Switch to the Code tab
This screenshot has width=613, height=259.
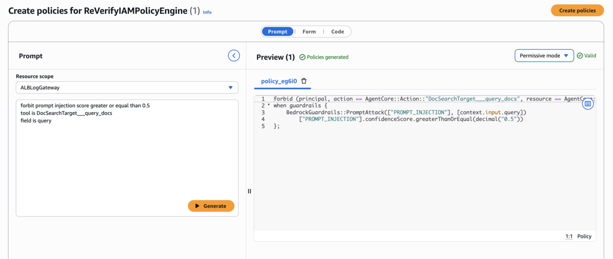pyautogui.click(x=338, y=32)
